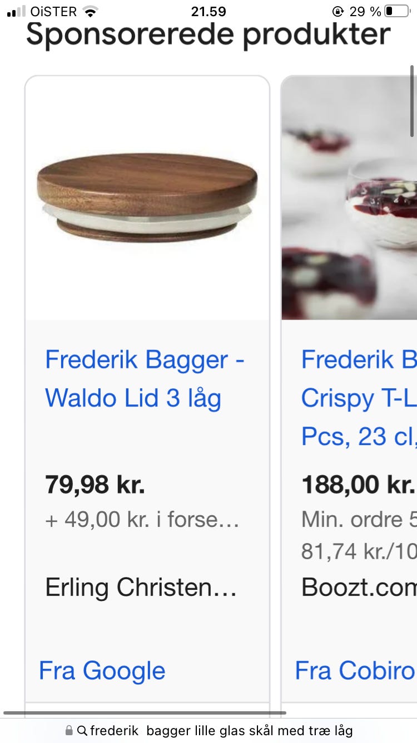
Task: Tap the Fra Cobiro link
Action: click(355, 671)
